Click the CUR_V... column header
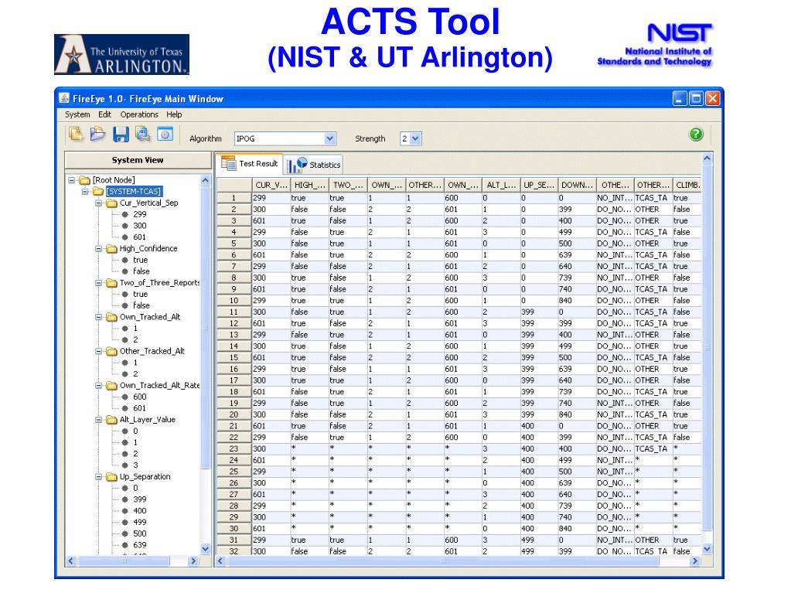Image resolution: width=791 pixels, height=593 pixels. 271,185
